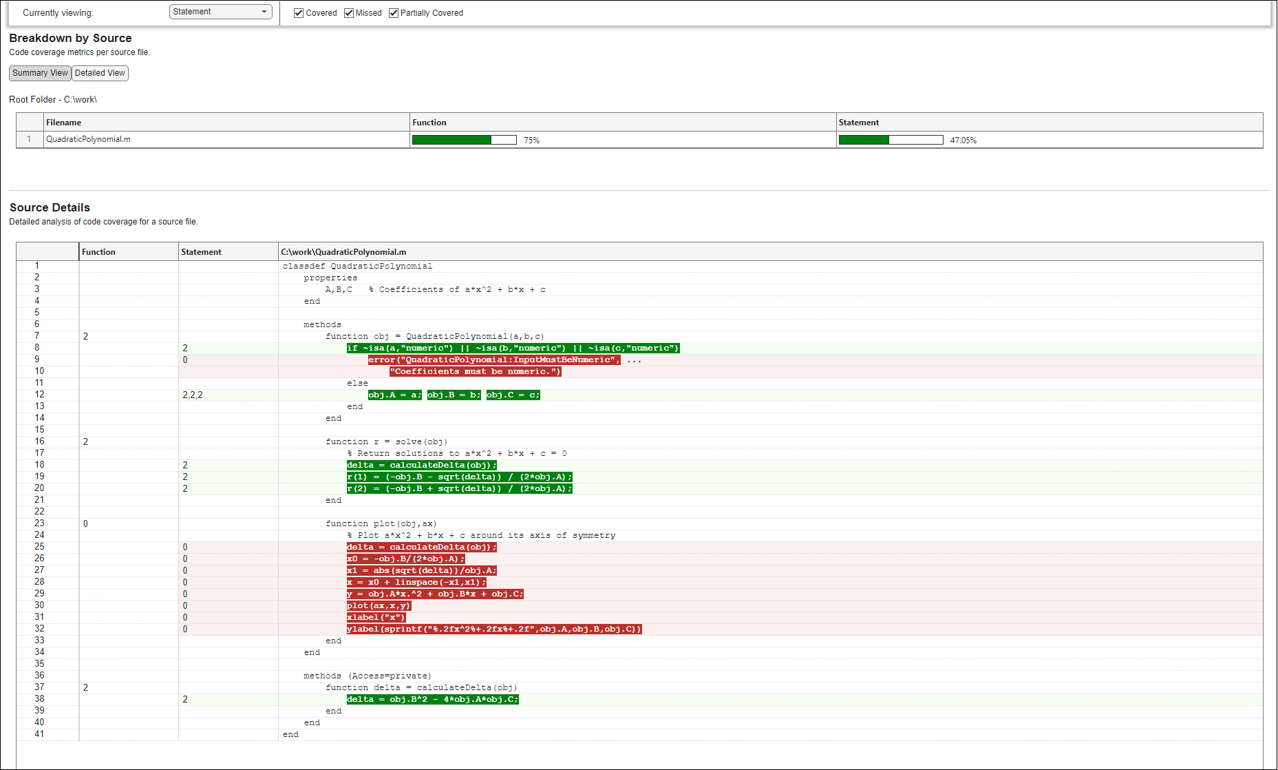The height and width of the screenshot is (770, 1278).
Task: Click the covered delta = obj.B^2 statement
Action: [432, 700]
